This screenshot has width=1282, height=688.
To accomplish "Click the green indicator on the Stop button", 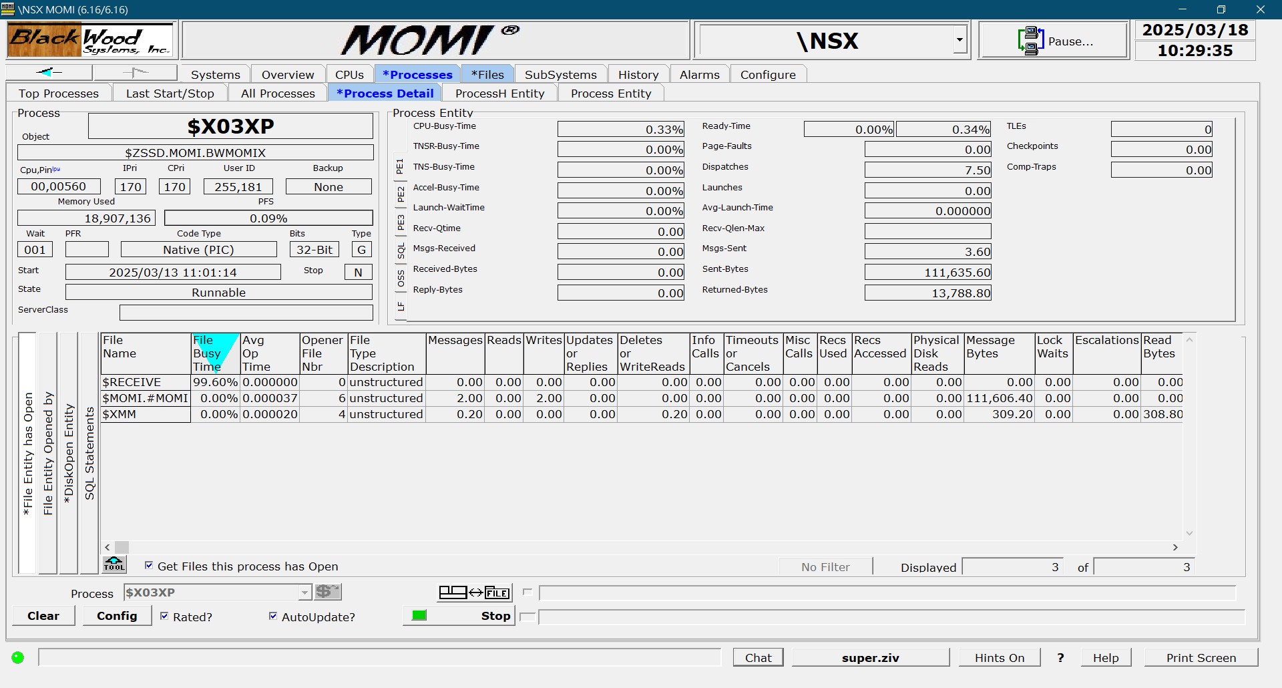I will point(419,615).
